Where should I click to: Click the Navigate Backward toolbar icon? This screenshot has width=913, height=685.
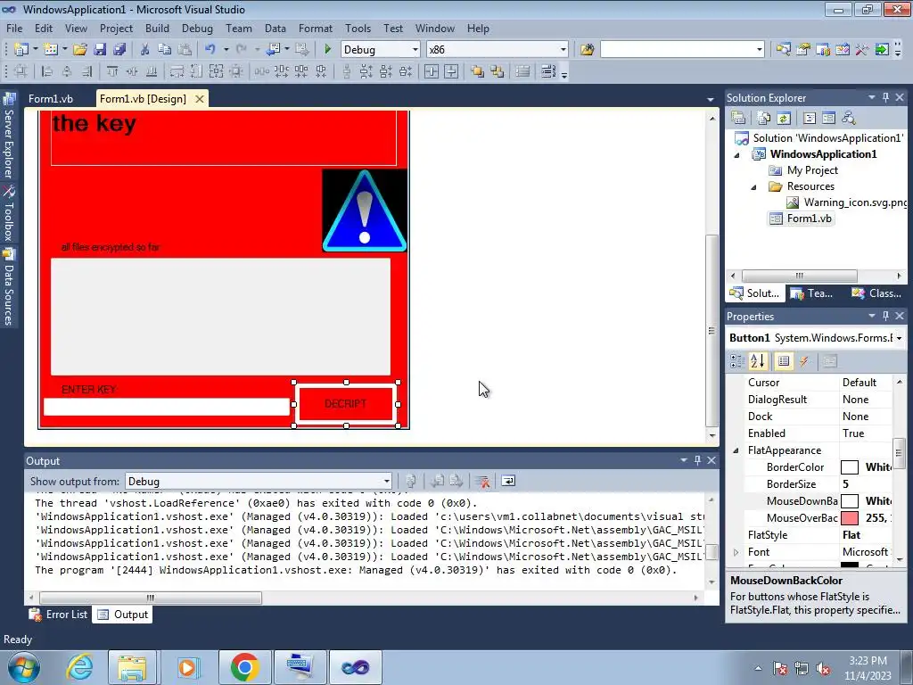click(x=274, y=50)
